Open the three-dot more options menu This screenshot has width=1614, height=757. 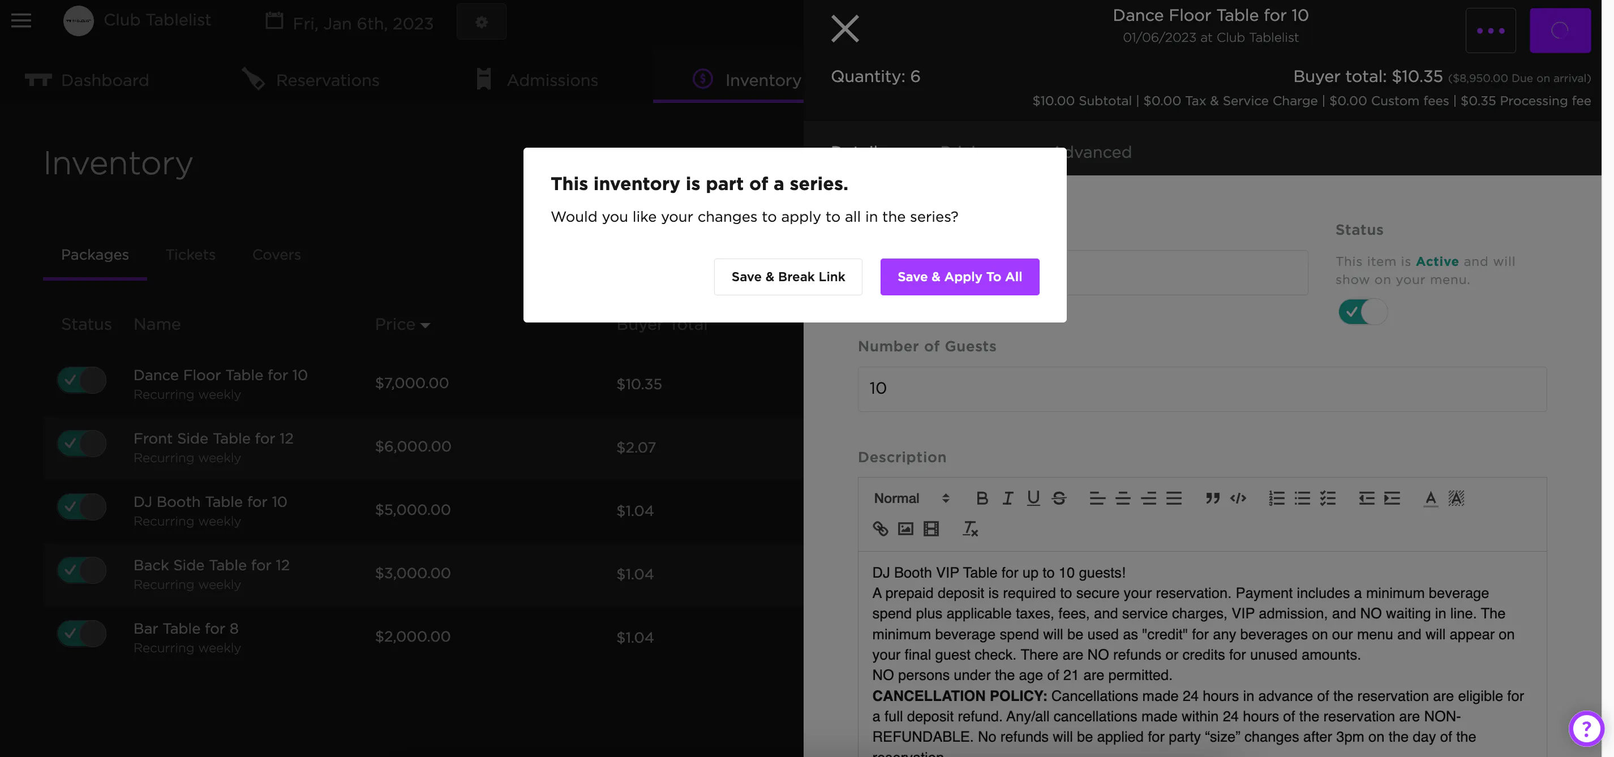[x=1491, y=30]
